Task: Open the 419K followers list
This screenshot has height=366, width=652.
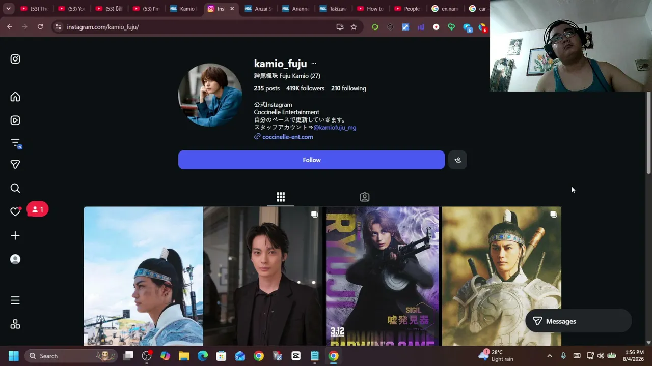Action: point(305,88)
